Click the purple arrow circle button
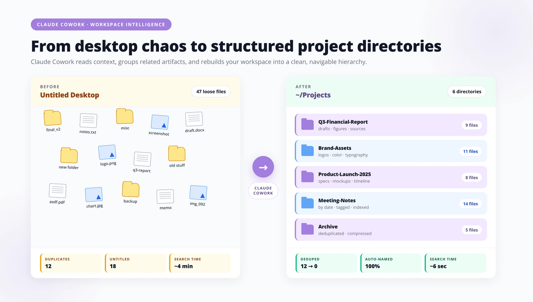 coord(263,167)
